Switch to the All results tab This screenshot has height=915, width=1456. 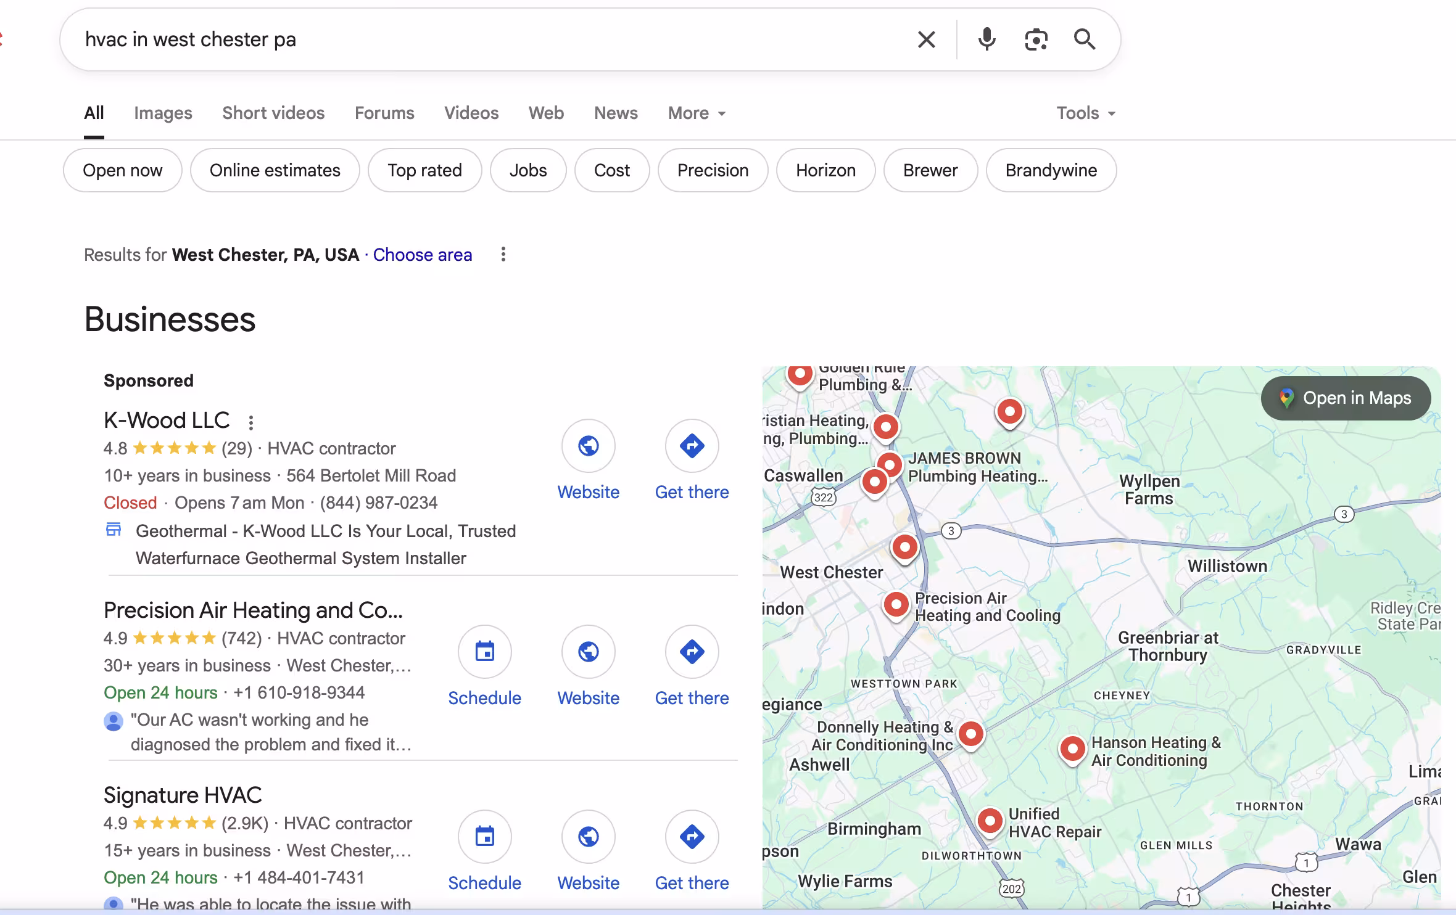click(94, 113)
